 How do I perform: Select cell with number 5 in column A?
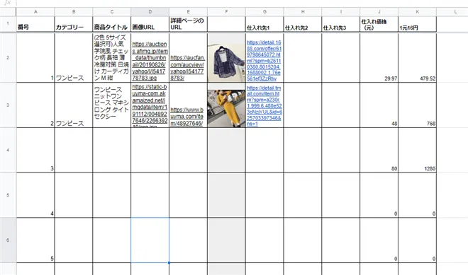pyautogui.click(x=35, y=240)
